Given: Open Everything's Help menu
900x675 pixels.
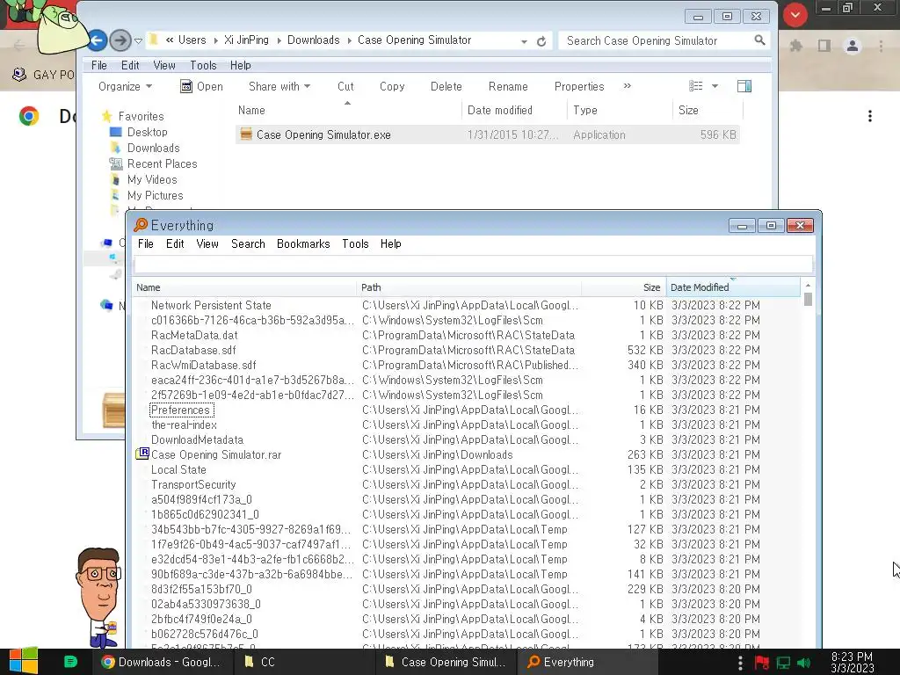Looking at the screenshot, I should coord(391,244).
